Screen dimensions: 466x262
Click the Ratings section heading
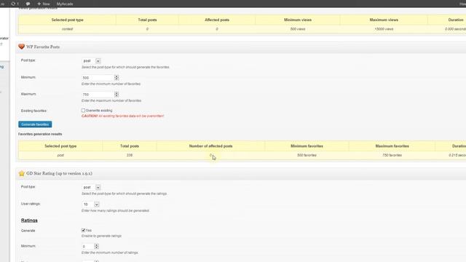pyautogui.click(x=29, y=221)
